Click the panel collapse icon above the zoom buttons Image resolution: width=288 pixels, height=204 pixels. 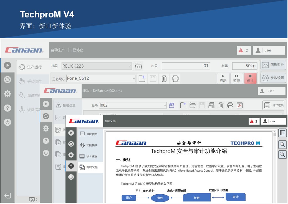[x=282, y=133]
